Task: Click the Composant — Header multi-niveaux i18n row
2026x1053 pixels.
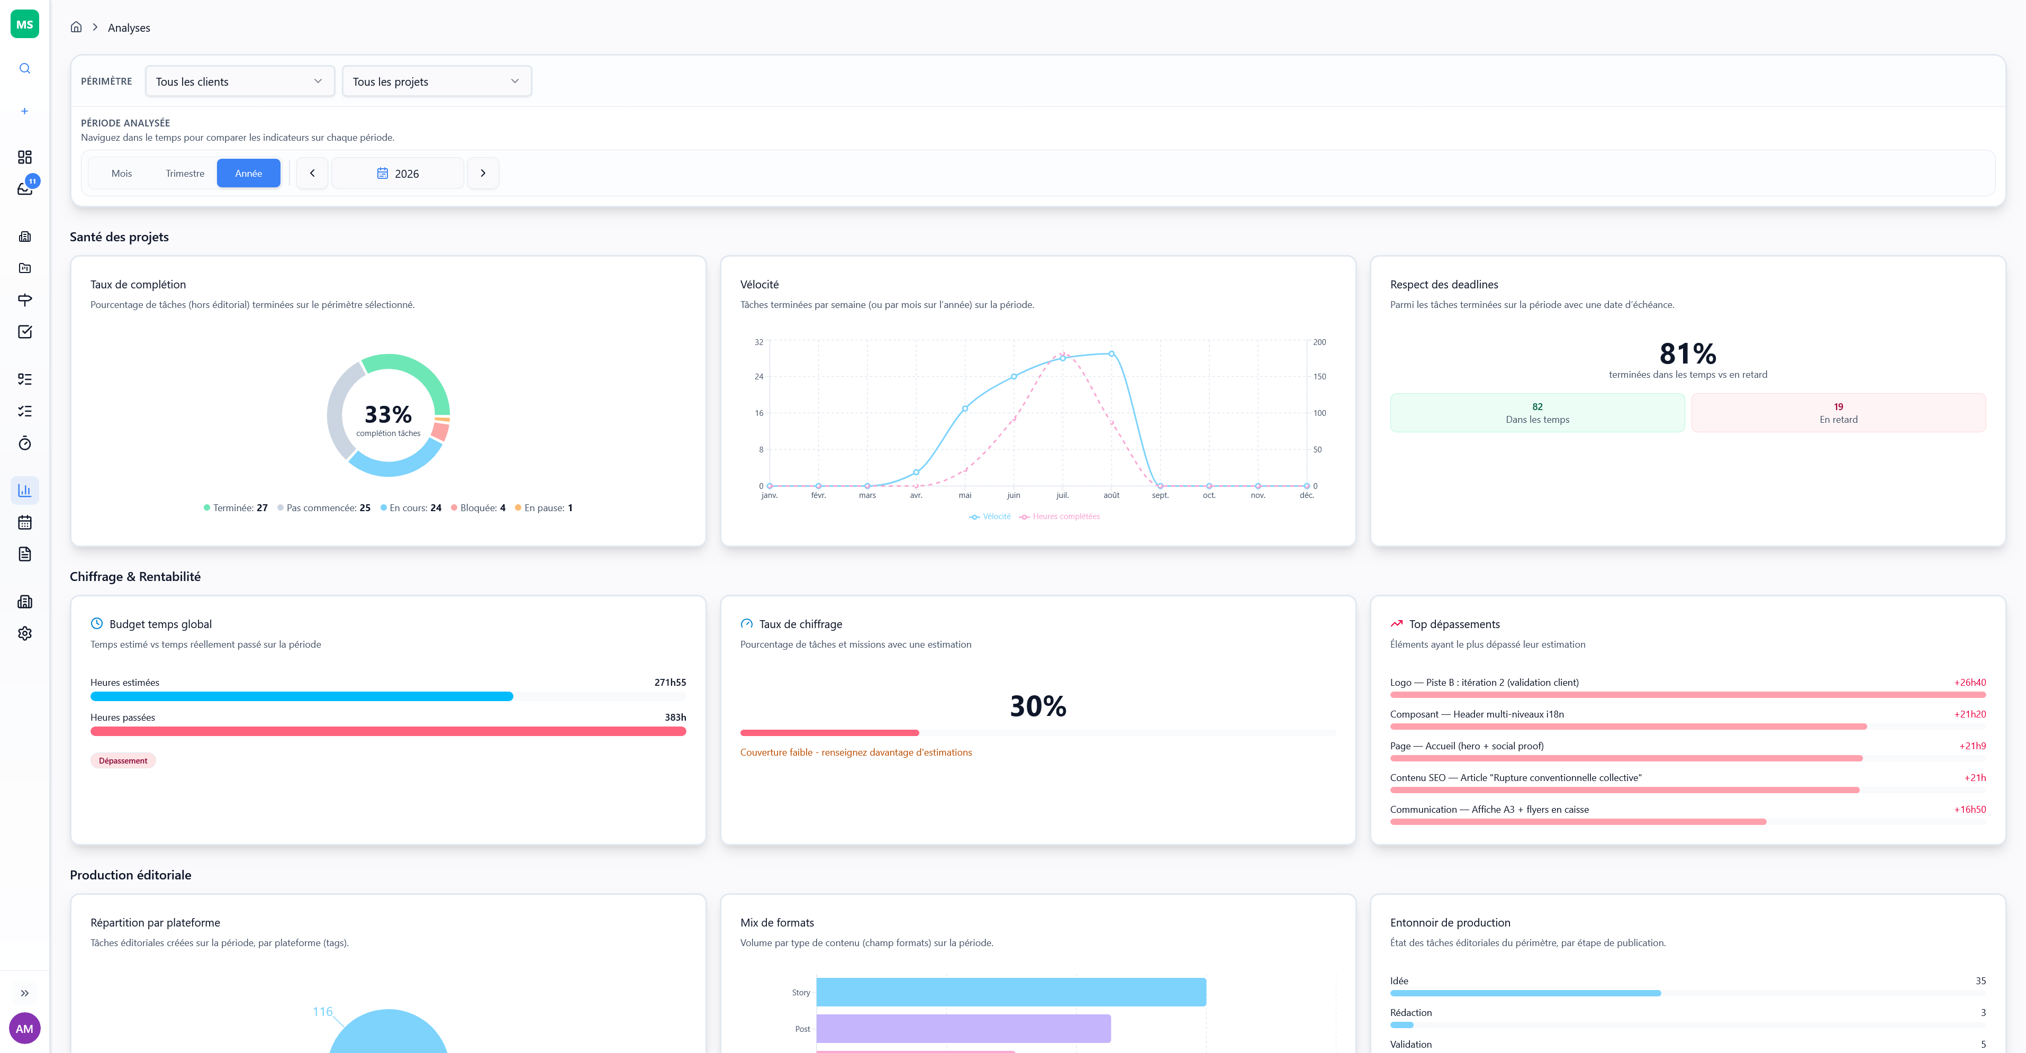Action: (x=1687, y=719)
